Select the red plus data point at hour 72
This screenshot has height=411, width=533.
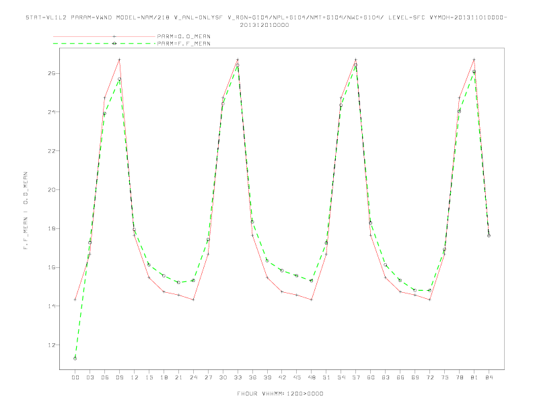coord(430,300)
